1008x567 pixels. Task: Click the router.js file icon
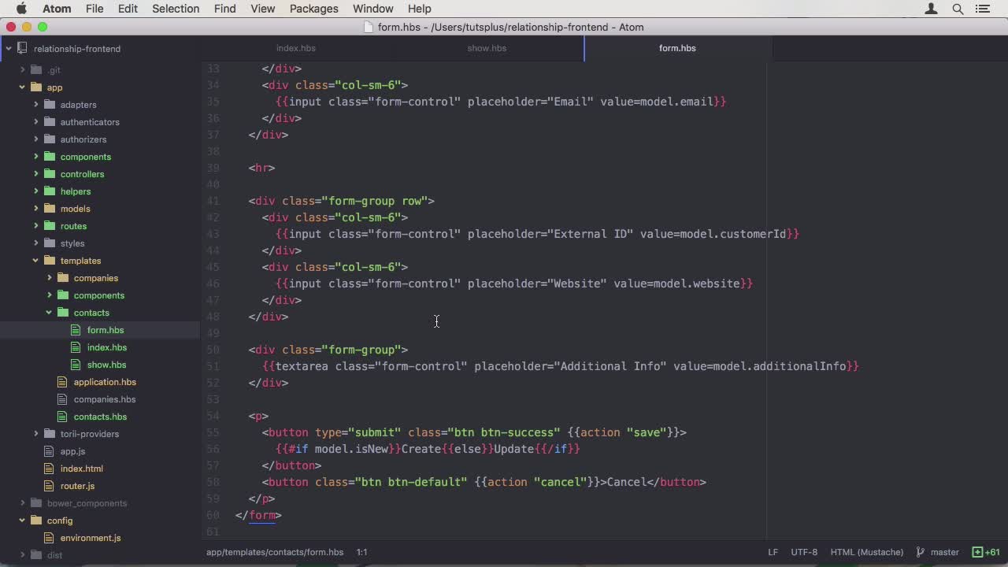tap(50, 486)
